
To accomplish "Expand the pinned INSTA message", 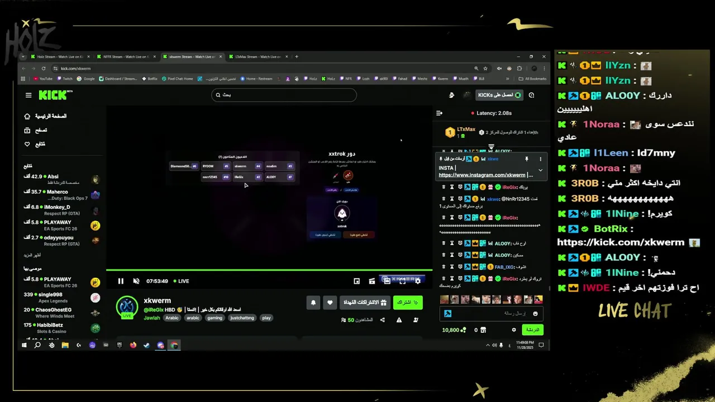I will tap(540, 170).
